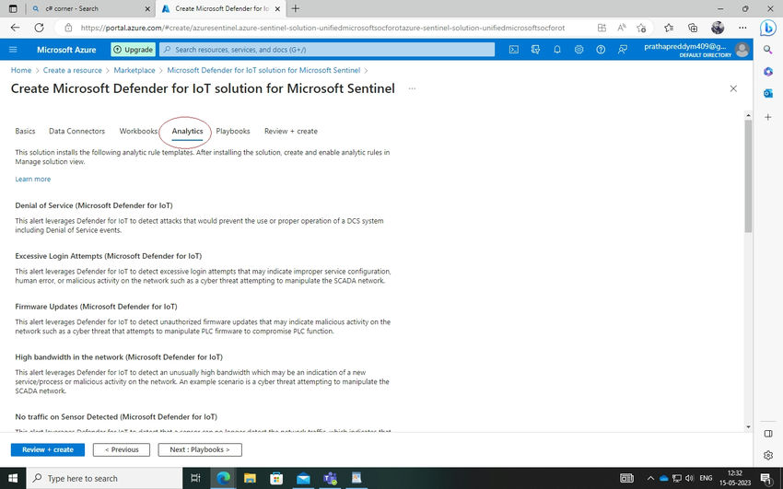Viewport: 783px width, 489px height.
Task: Click the account avatar in the Azure header
Action: pos(742,50)
